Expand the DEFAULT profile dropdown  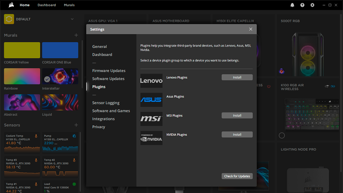coord(72,19)
